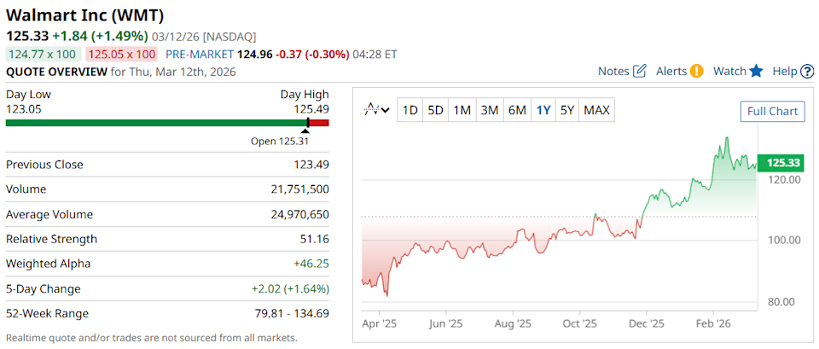Click the green 125.33 price label
Screen dimensions: 819x349
[781, 162]
